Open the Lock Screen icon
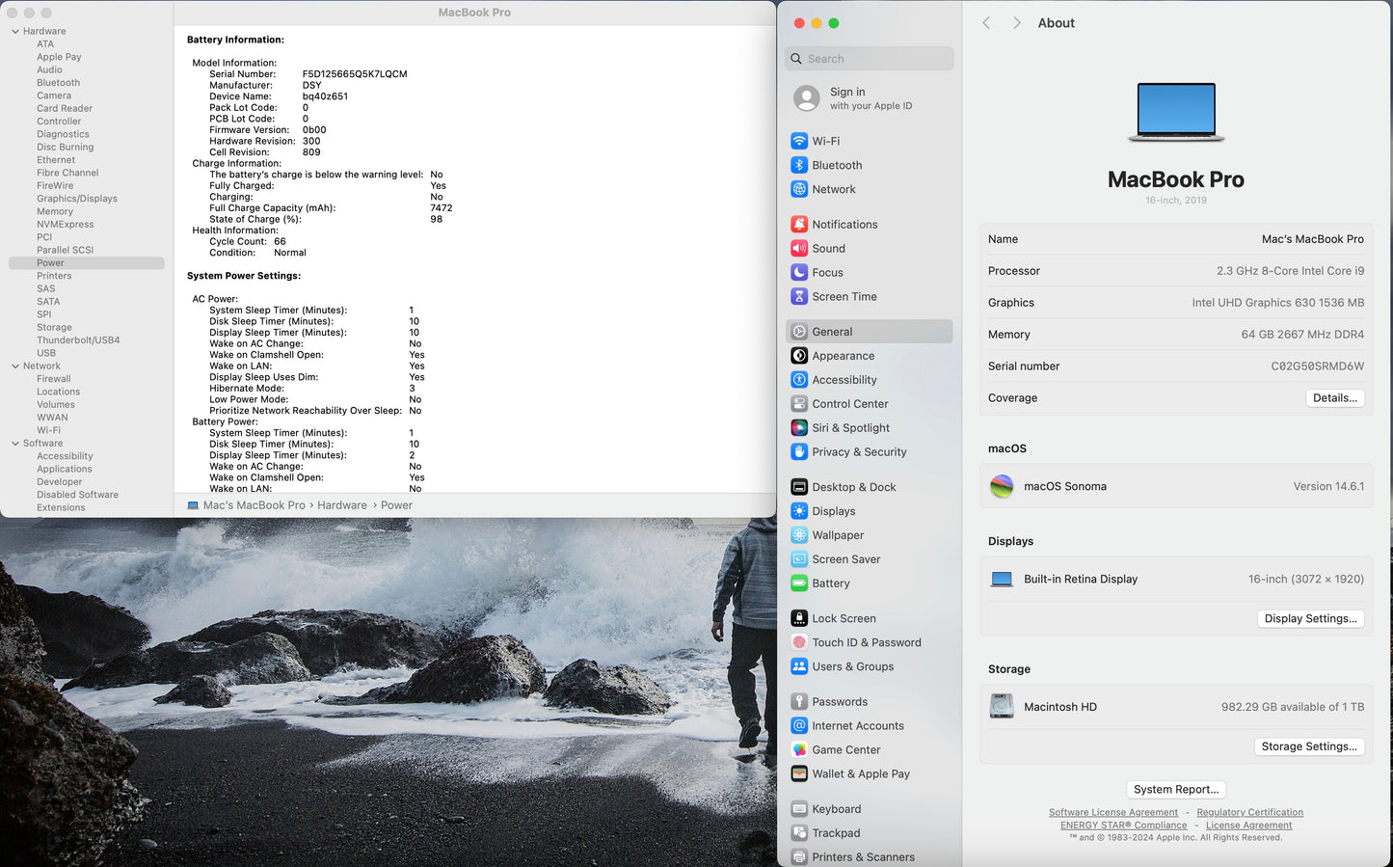The width and height of the screenshot is (1393, 867). click(x=799, y=618)
